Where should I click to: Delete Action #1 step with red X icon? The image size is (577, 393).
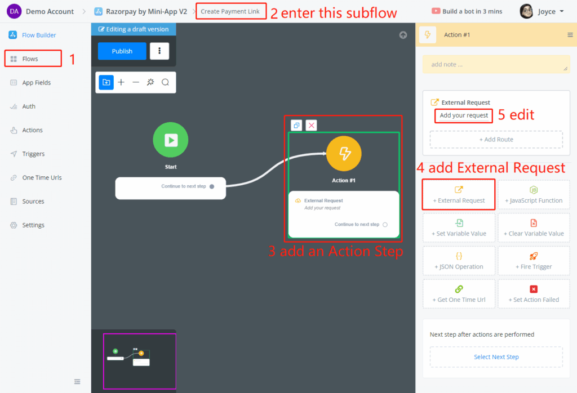(x=311, y=125)
